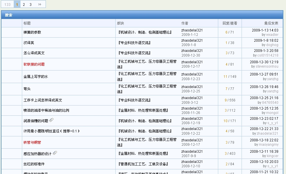
Task: View last poster stevensonhsu profile
Action: click(x=267, y=66)
